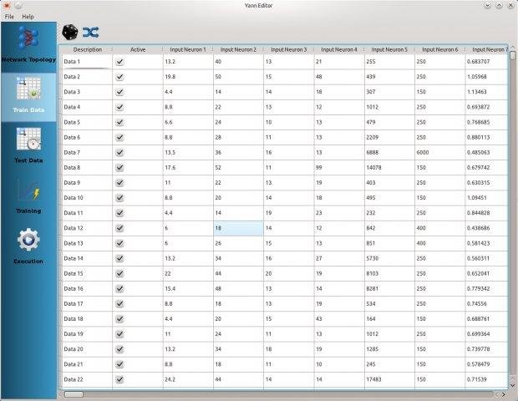The width and height of the screenshot is (518, 401).
Task: Toggle the Active checkbox for Data 1
Action: point(119,62)
